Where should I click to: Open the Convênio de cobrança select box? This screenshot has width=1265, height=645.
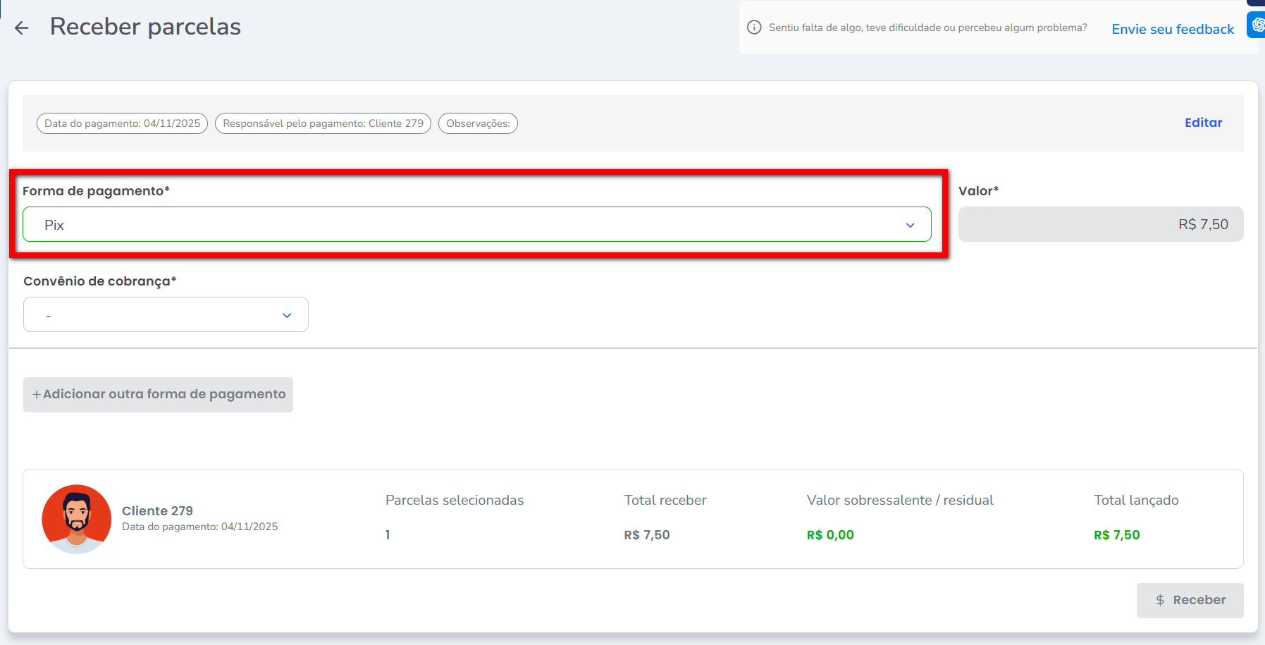[155, 315]
